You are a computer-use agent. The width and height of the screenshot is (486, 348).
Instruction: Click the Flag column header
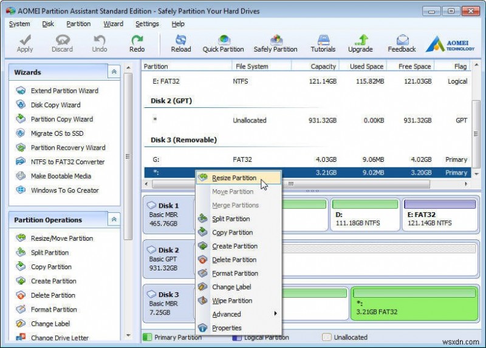(453, 66)
